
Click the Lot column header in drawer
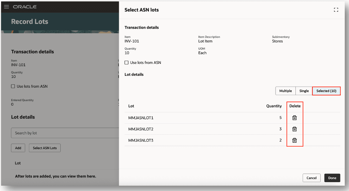[131, 106]
